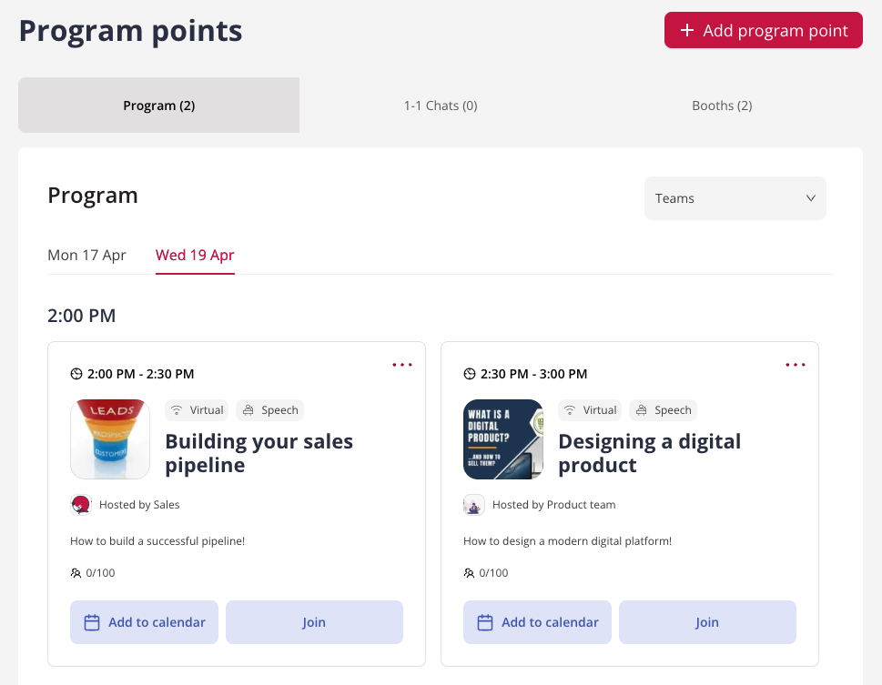Open three-dot menu on digital product card
Screen dimensions: 882x685
click(x=796, y=365)
